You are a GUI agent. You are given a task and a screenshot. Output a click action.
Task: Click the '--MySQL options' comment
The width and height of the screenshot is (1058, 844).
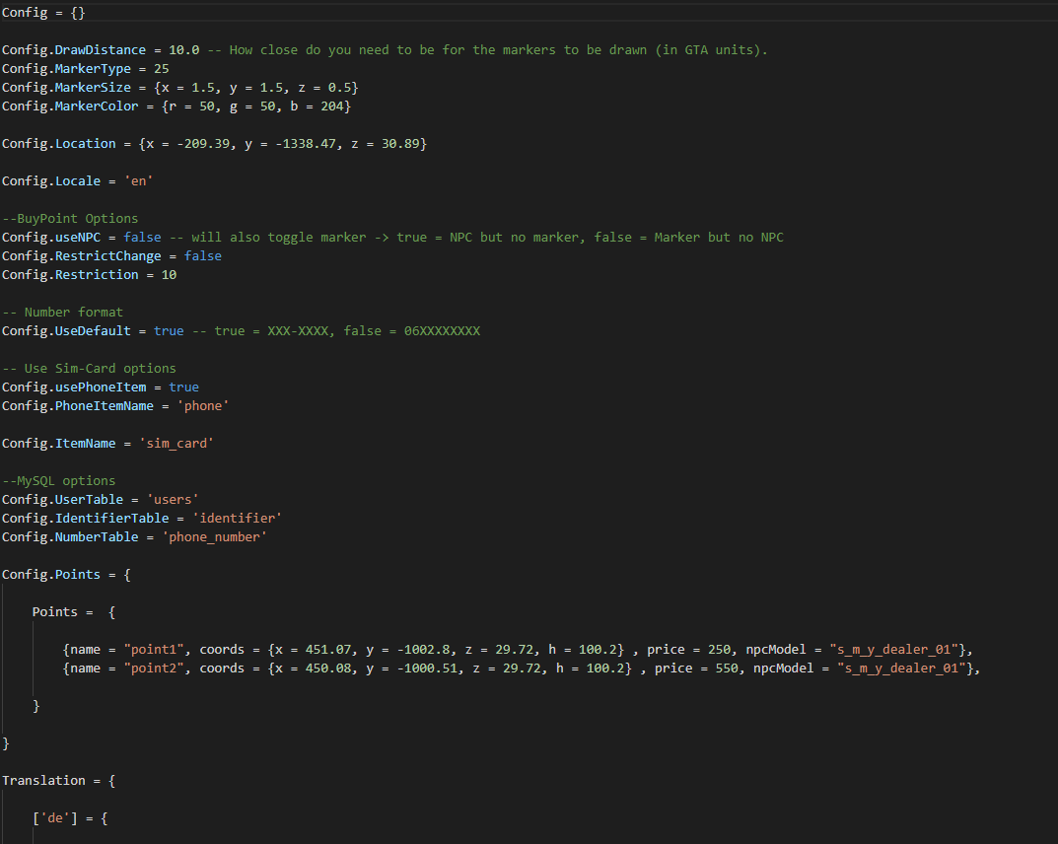coord(58,481)
